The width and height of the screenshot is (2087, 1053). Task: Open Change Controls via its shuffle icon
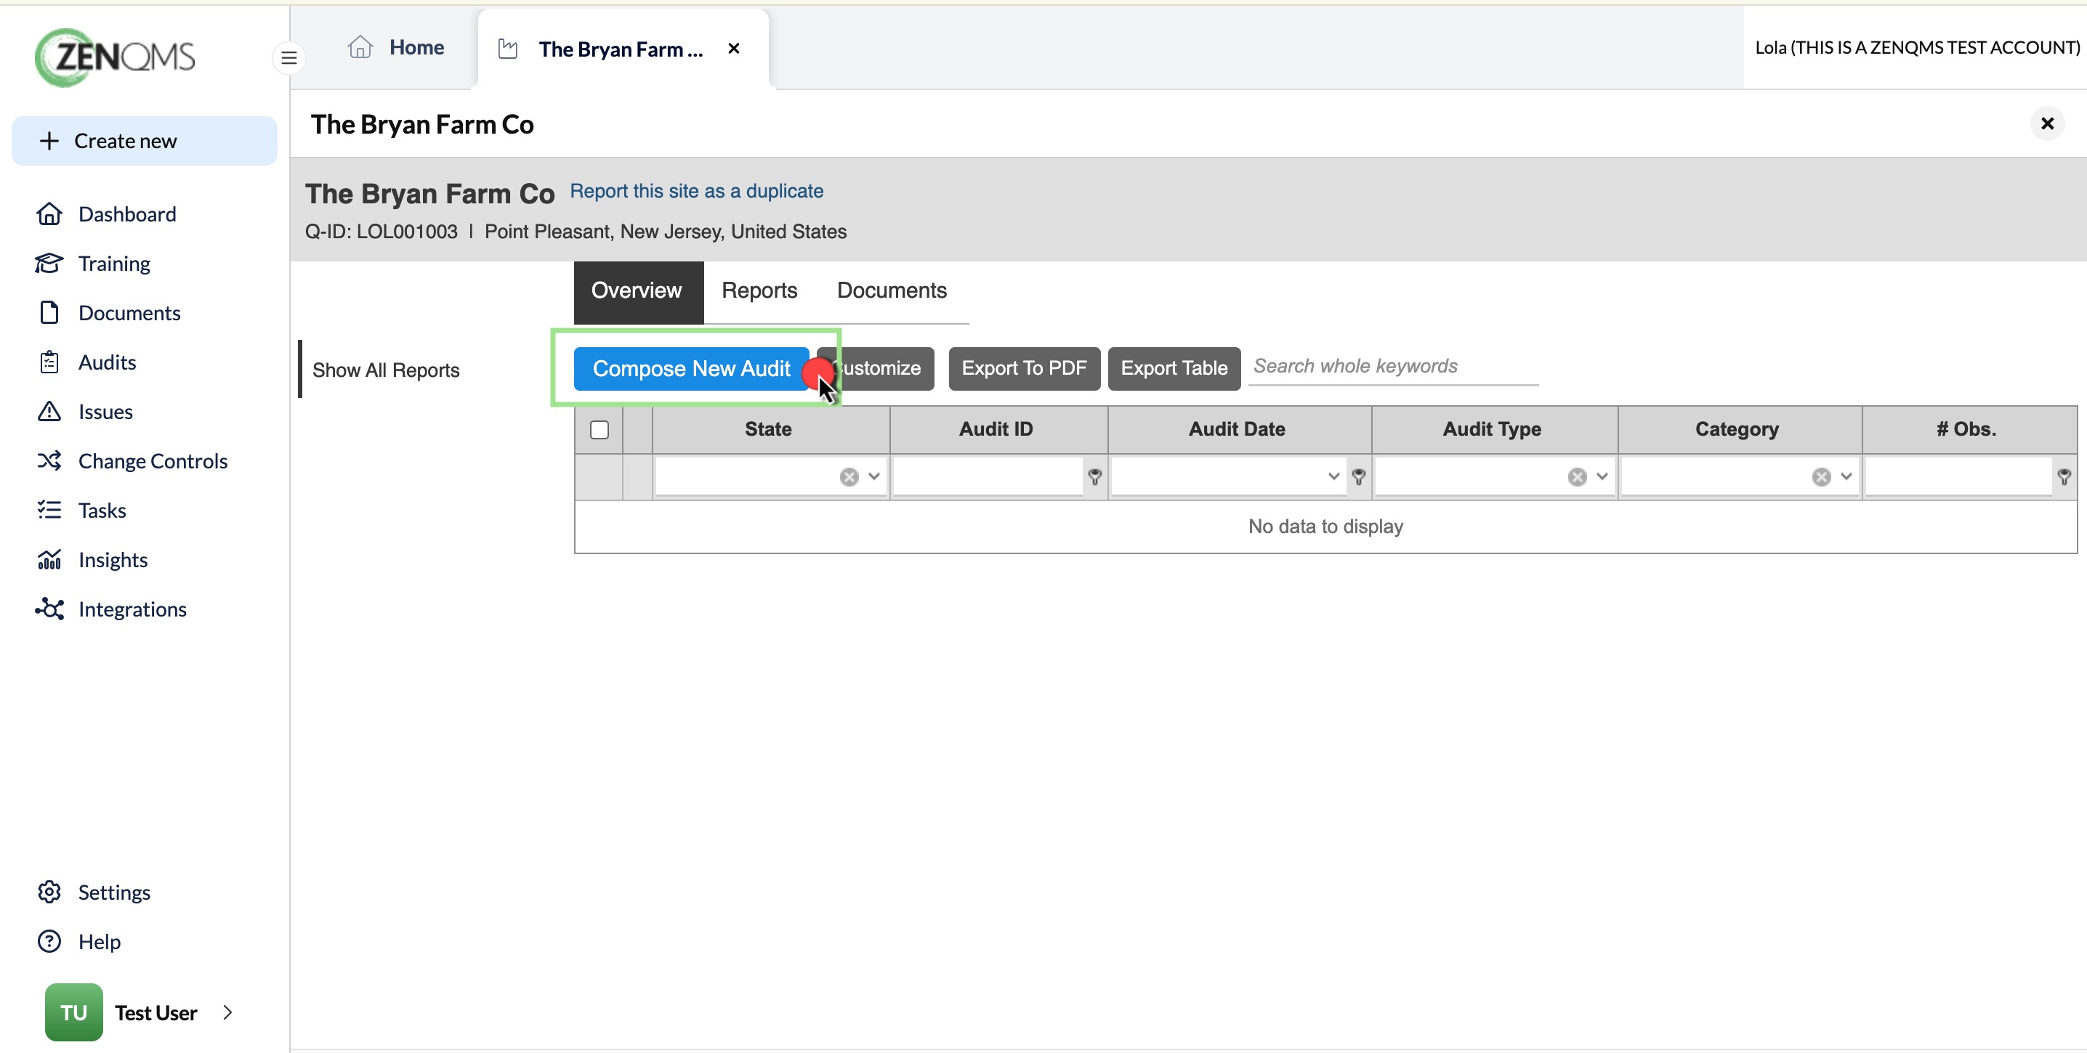(x=49, y=461)
